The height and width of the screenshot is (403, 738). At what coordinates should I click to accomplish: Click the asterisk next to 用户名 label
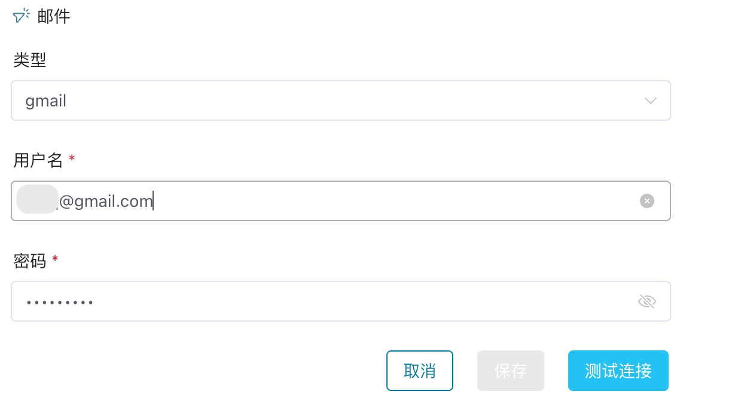pyautogui.click(x=72, y=157)
